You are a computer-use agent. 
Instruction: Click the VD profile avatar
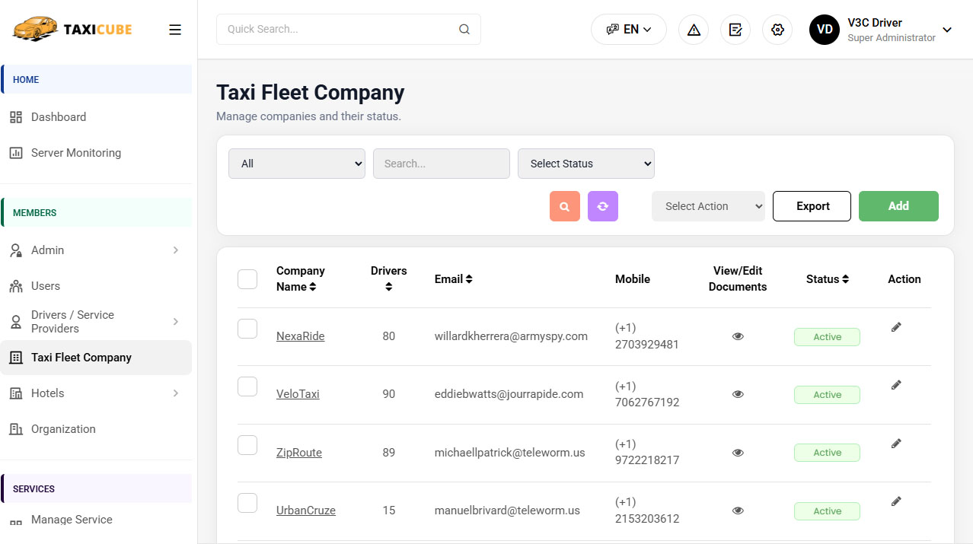click(x=825, y=30)
